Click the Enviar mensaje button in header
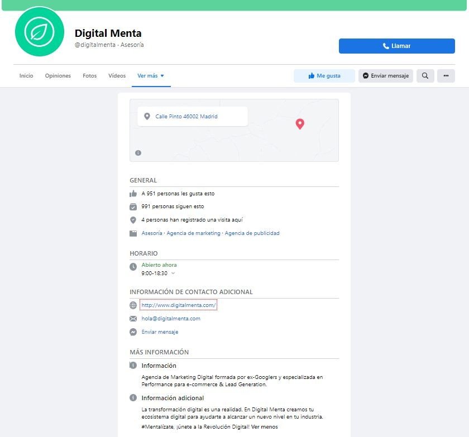 [386, 76]
